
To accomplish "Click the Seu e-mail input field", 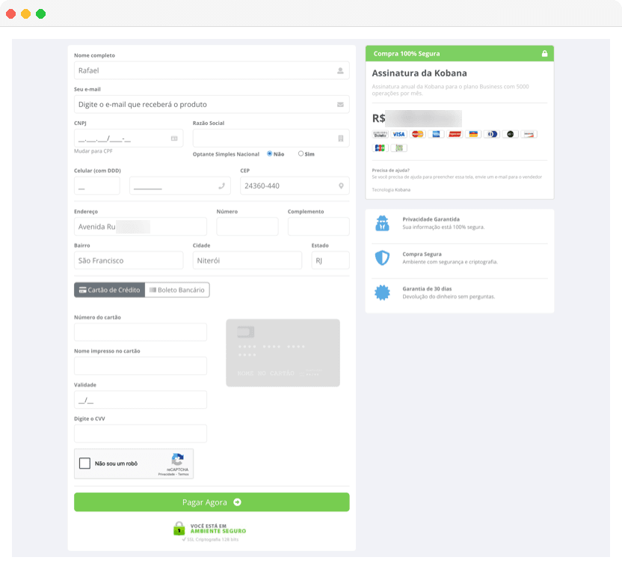I will (212, 104).
